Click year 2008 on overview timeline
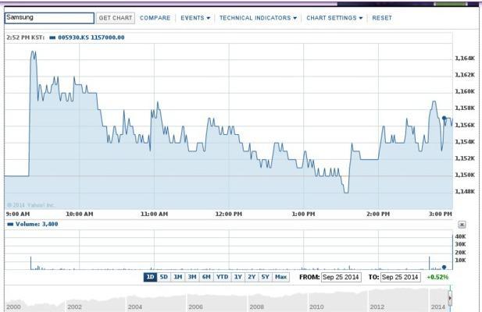 pos(257,307)
